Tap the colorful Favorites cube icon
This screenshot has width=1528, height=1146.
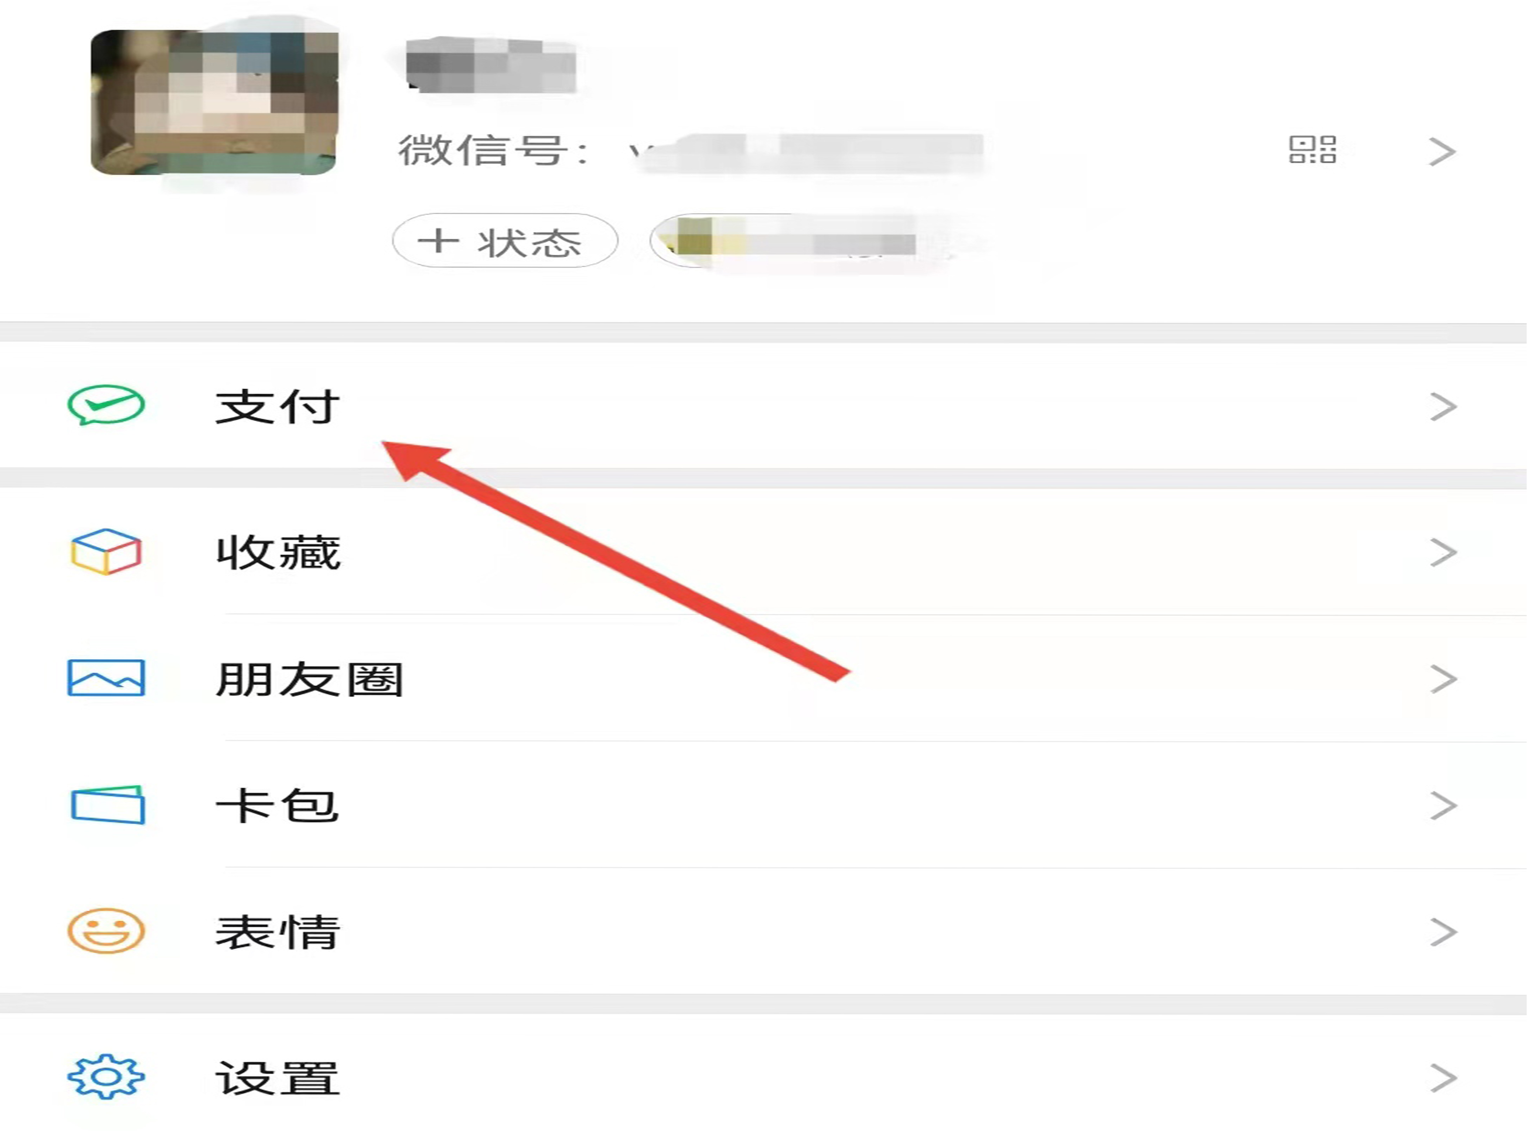pos(106,551)
